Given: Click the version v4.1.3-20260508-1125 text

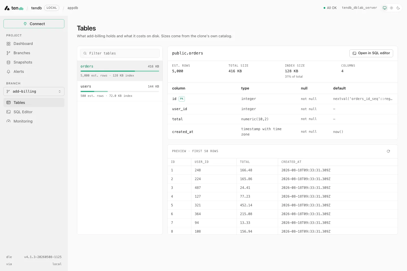Looking at the screenshot, I should 43,257.
